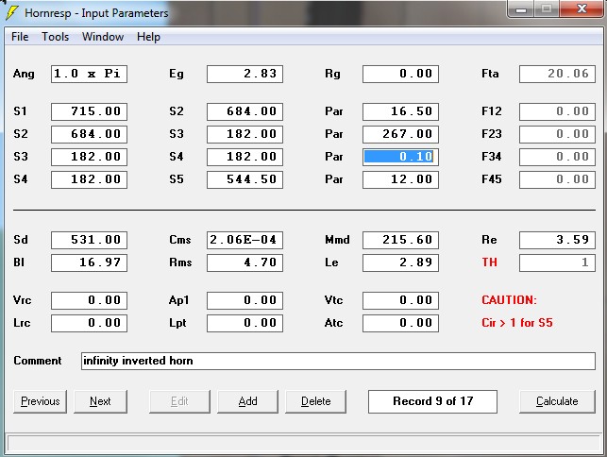
Task: Click the F45 field
Action: point(557,179)
